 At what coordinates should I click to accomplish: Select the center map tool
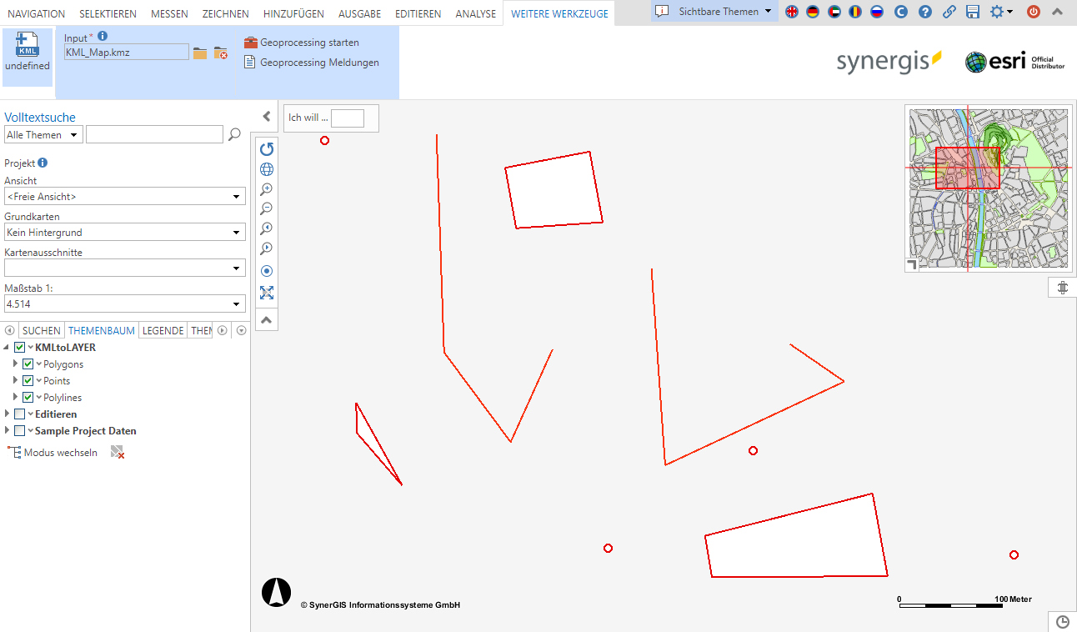point(266,270)
